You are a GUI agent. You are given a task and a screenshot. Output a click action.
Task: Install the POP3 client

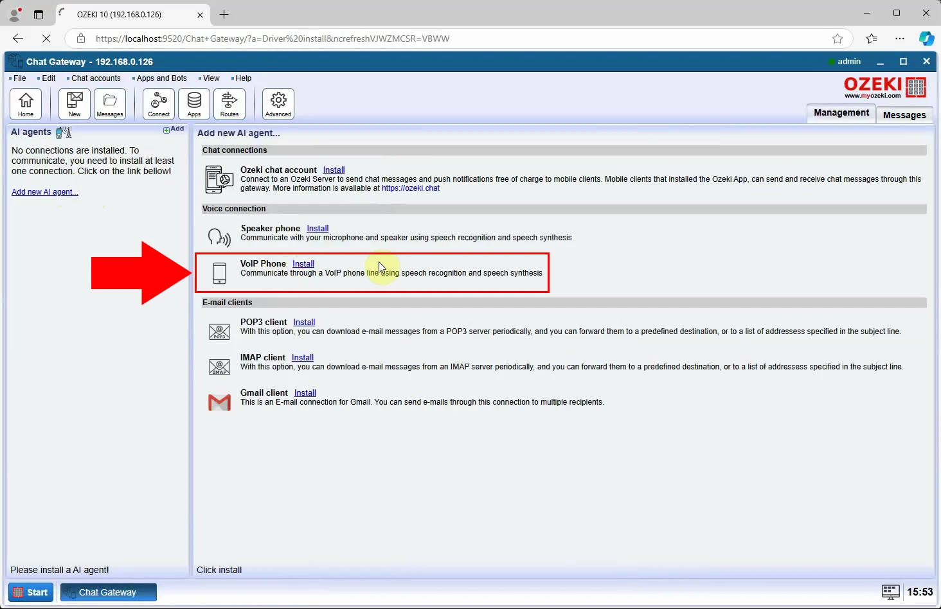point(304,322)
